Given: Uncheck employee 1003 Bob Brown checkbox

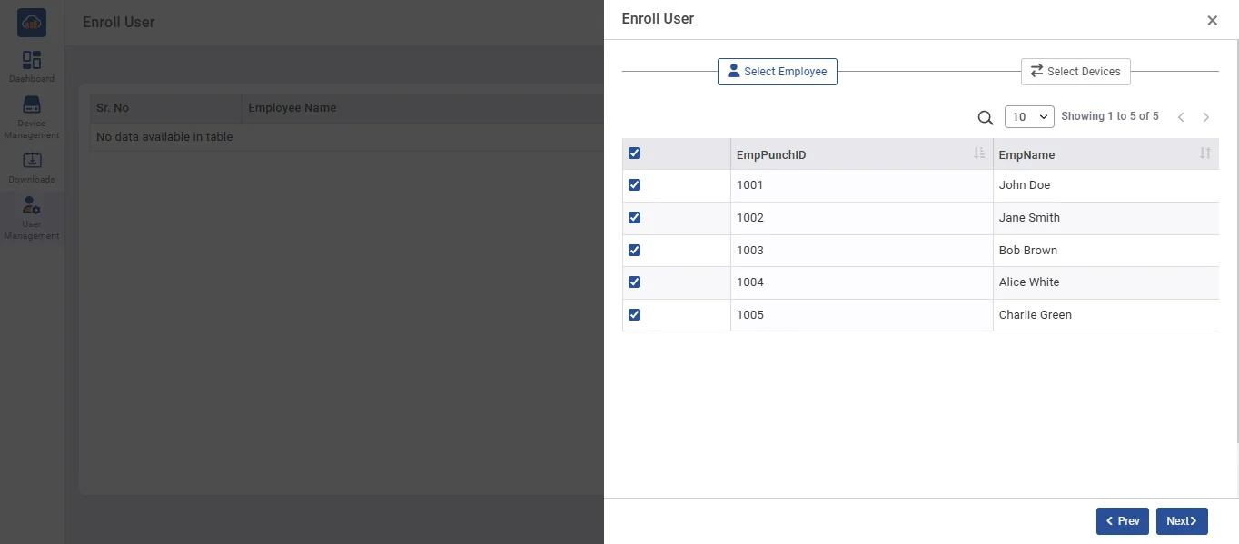Looking at the screenshot, I should 634,250.
